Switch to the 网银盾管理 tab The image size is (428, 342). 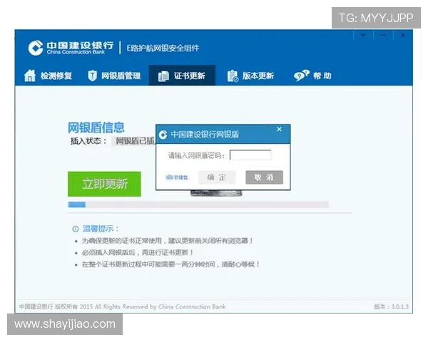[114, 76]
